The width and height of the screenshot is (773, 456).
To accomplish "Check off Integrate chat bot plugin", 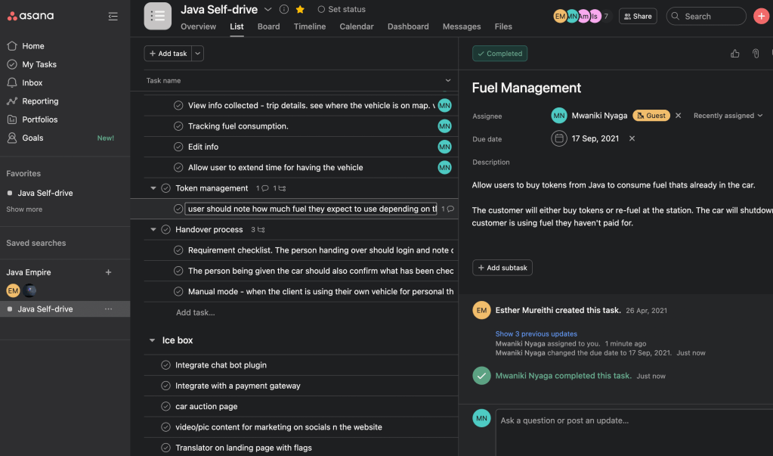I will tap(166, 365).
